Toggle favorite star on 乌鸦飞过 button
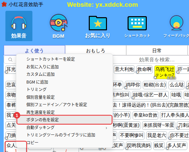Image resolution: width=189 pixels, height=152 pixels. (x=155, y=78)
